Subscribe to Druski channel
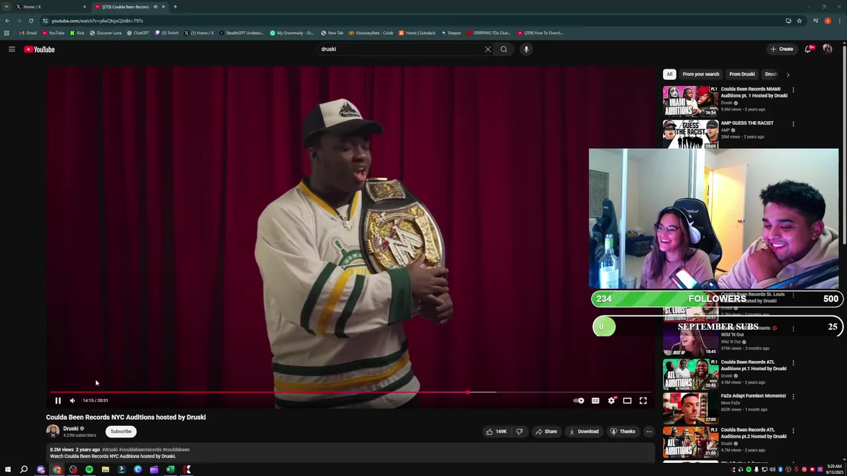Image resolution: width=847 pixels, height=476 pixels. click(121, 432)
